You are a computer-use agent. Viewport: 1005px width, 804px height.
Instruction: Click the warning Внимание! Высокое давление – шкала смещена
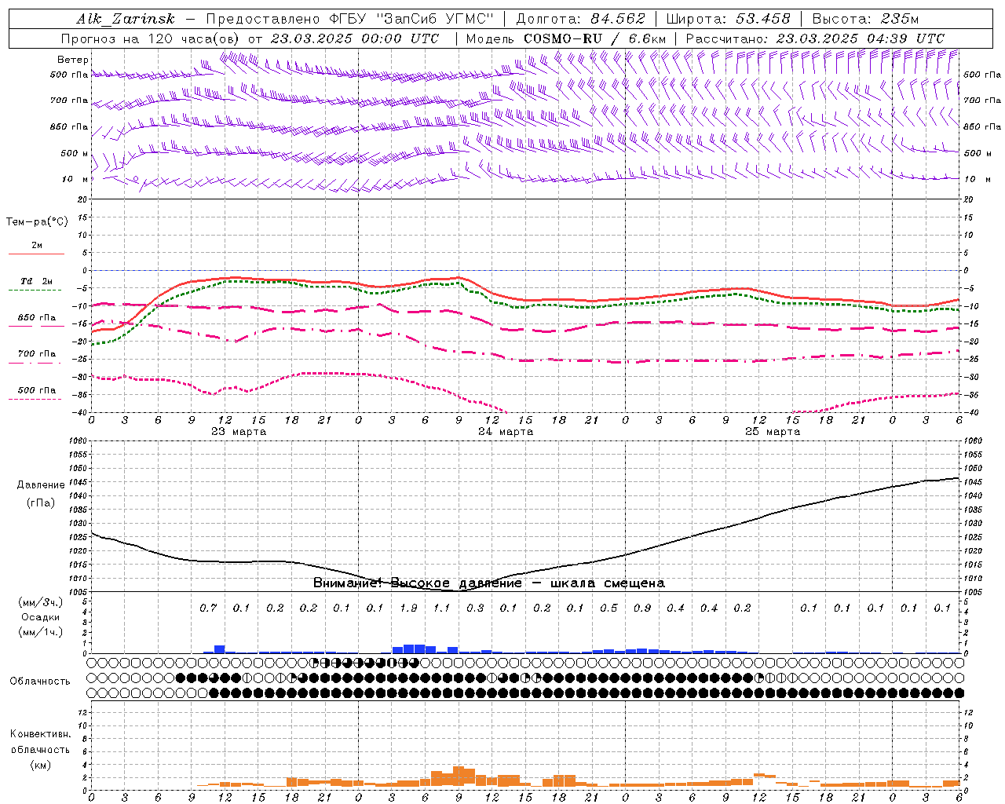tap(488, 583)
